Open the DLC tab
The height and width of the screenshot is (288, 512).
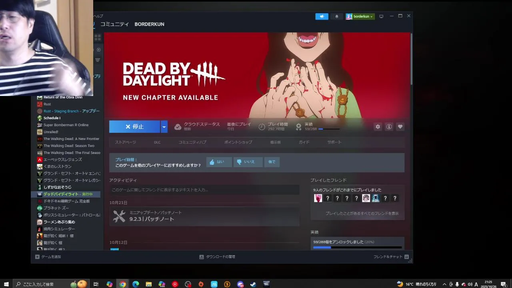[157, 142]
